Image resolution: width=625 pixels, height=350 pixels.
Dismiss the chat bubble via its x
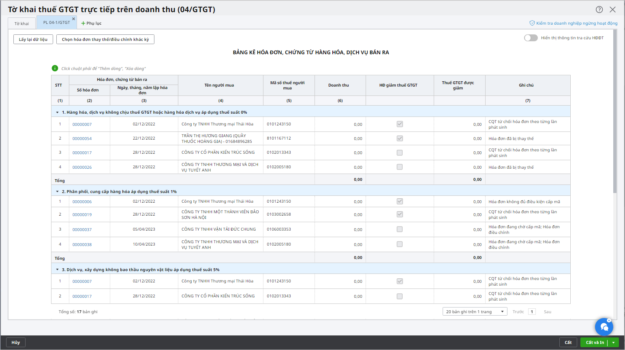609,320
